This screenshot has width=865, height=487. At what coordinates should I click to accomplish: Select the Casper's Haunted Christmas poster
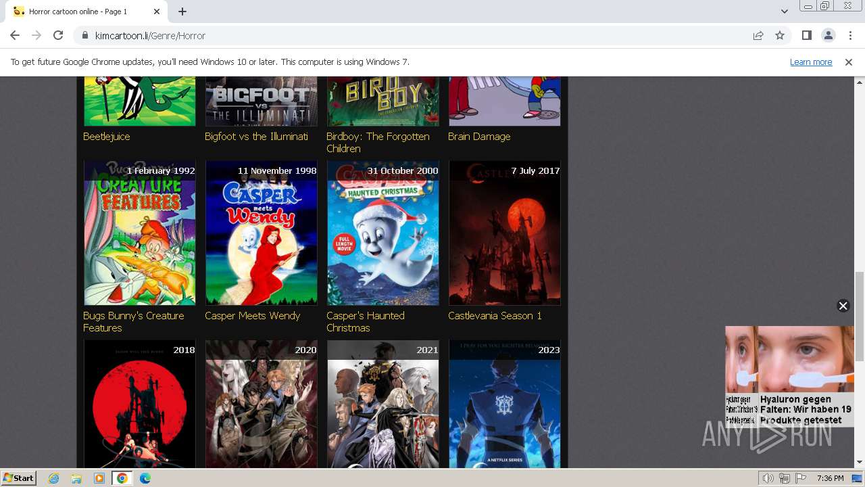click(x=383, y=233)
